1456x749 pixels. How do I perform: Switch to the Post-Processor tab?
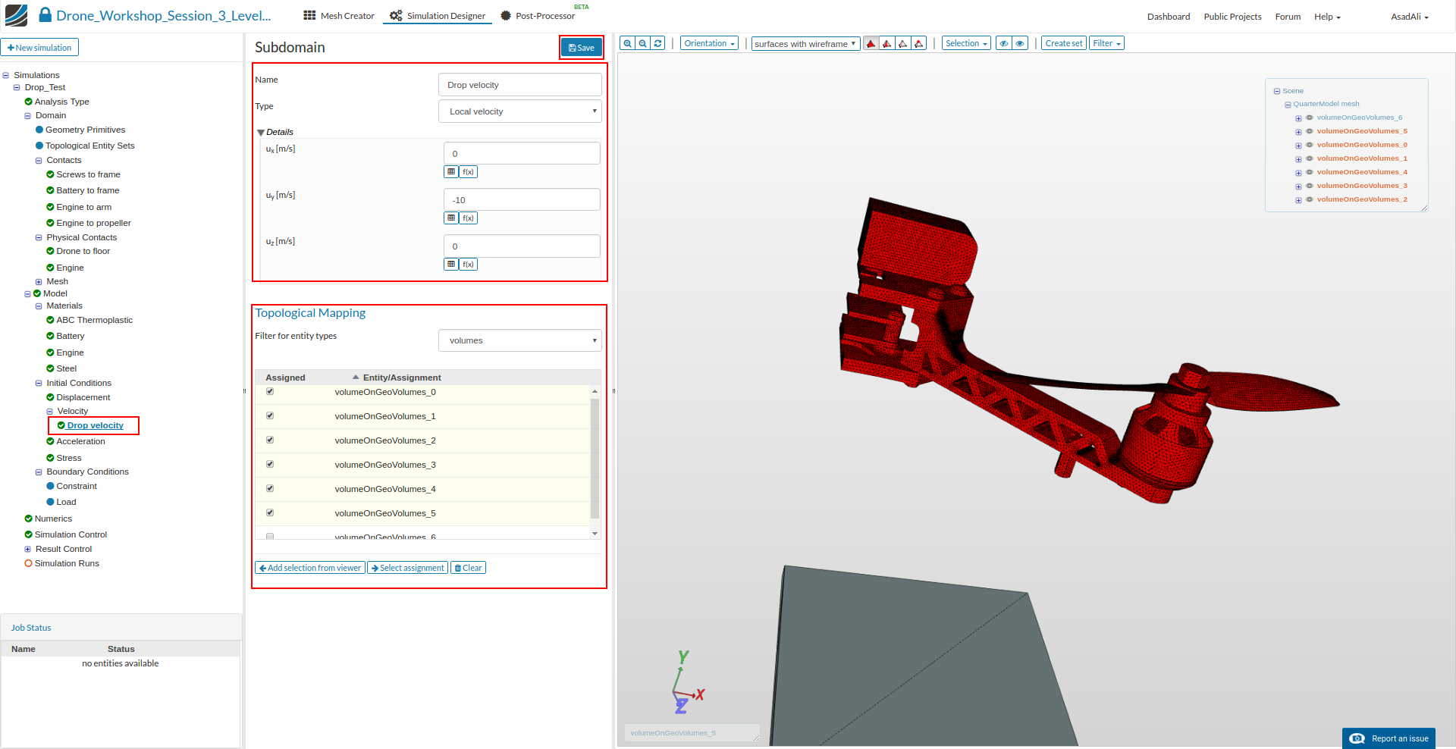pos(538,16)
